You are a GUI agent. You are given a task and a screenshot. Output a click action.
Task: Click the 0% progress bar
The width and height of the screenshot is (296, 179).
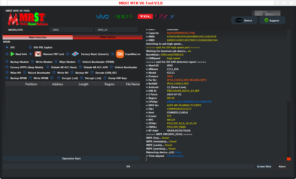(128, 166)
